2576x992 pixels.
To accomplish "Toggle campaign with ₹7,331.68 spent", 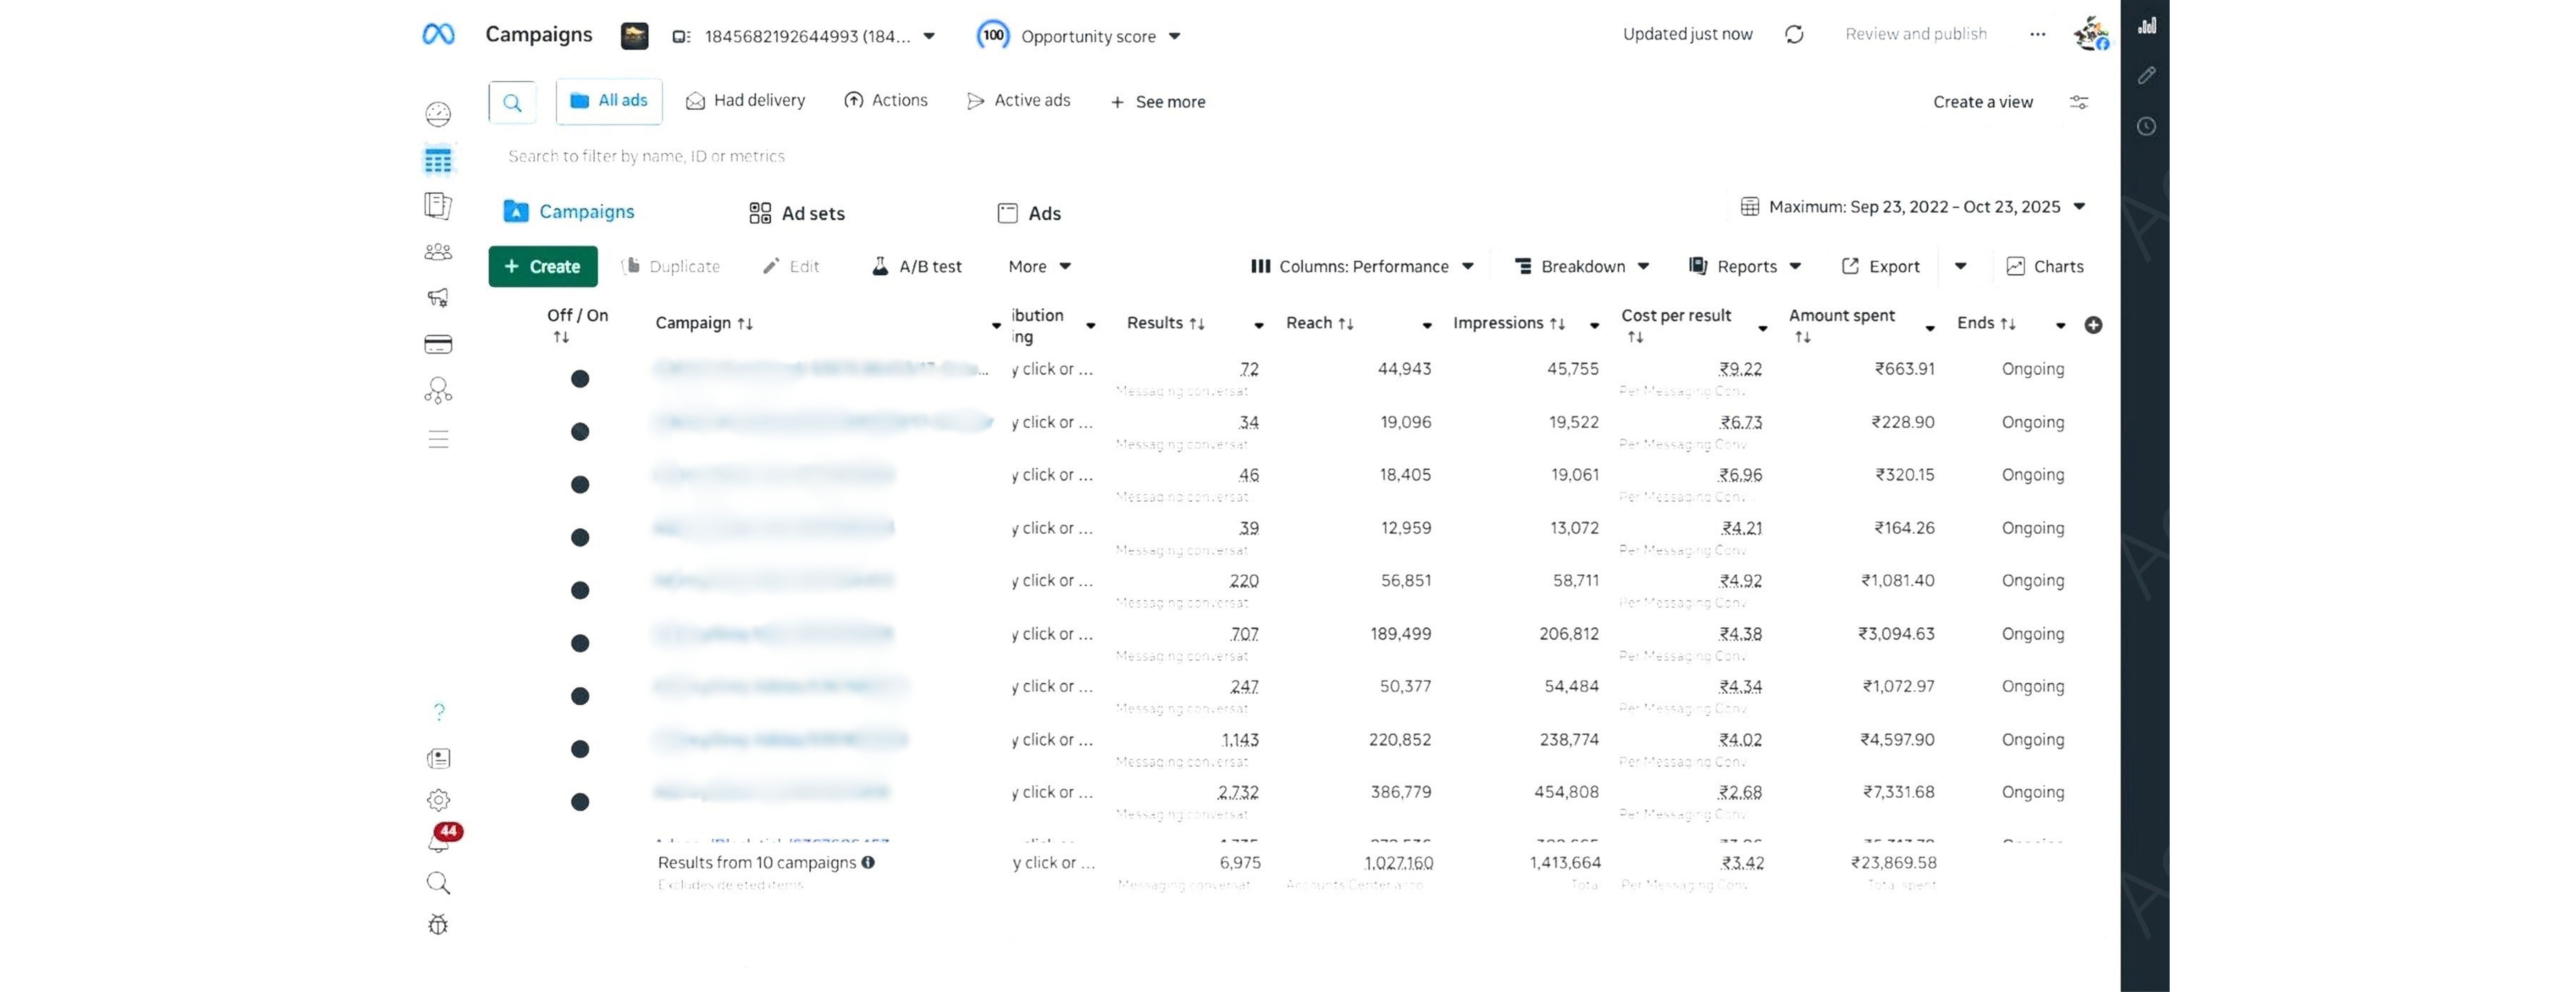I will tap(580, 802).
